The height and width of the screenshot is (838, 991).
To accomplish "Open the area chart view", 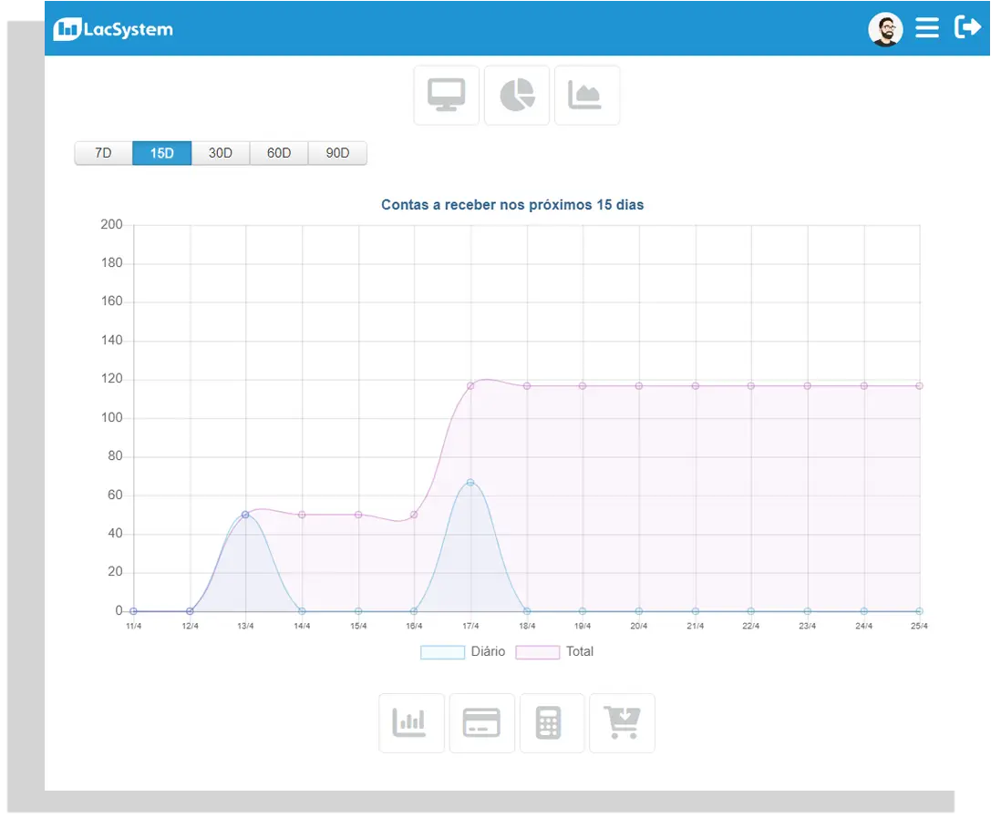I will (x=586, y=95).
